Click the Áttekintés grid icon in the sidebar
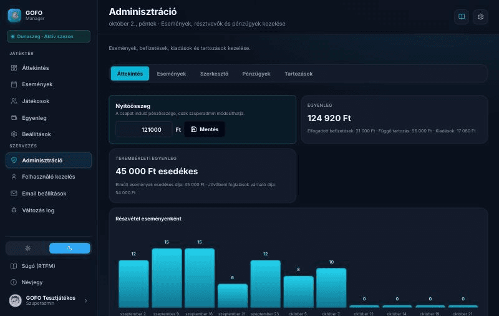 coord(14,68)
